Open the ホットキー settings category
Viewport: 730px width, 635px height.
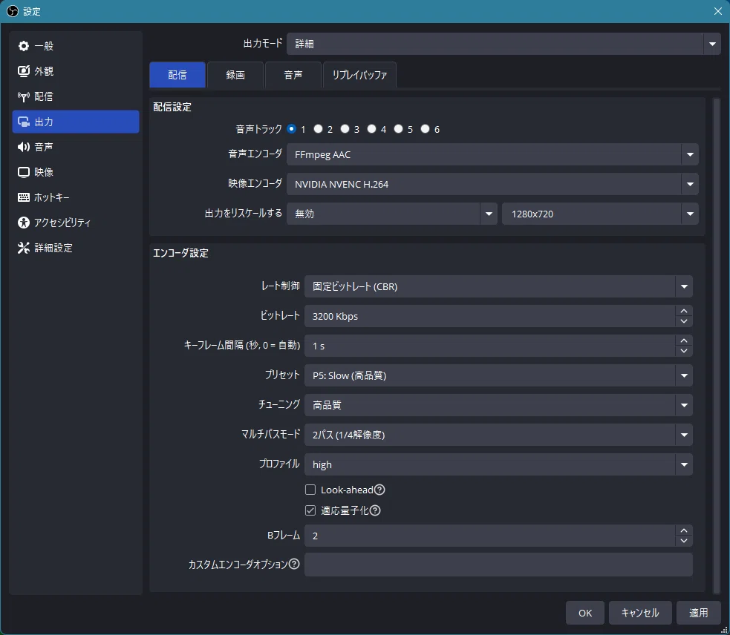pyautogui.click(x=76, y=197)
